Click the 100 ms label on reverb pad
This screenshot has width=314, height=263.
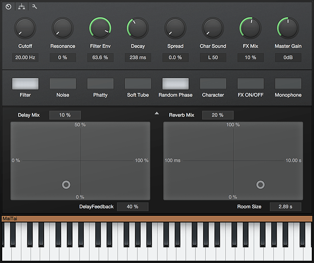pos(173,160)
